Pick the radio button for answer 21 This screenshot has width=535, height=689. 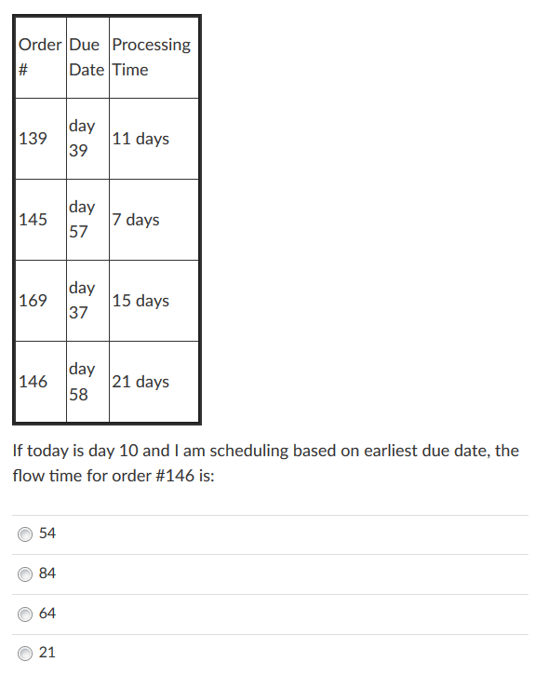(x=25, y=654)
